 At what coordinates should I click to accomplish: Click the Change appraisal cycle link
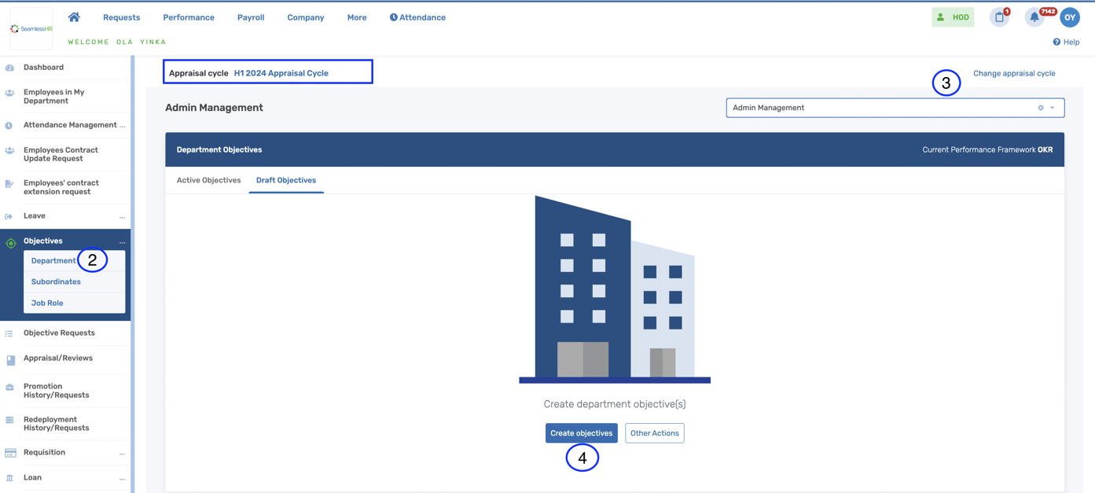pos(1014,72)
